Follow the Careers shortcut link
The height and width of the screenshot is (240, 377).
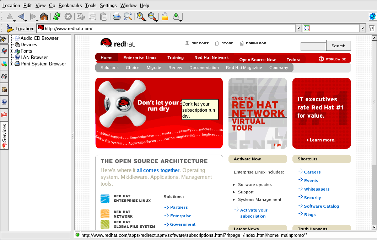(312, 172)
